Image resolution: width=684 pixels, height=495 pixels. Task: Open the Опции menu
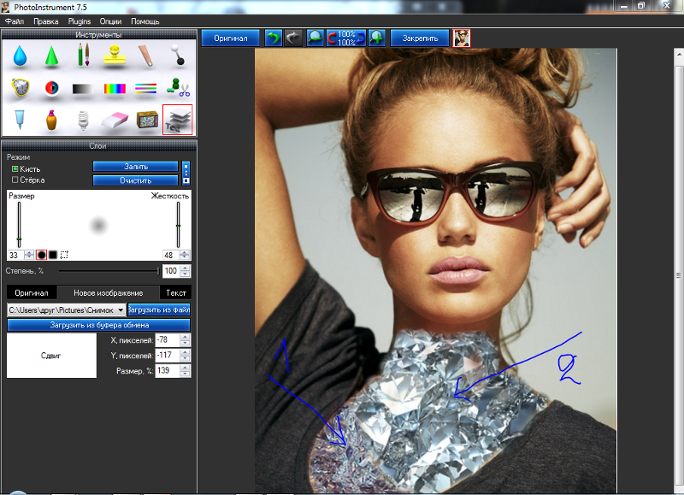coord(110,21)
